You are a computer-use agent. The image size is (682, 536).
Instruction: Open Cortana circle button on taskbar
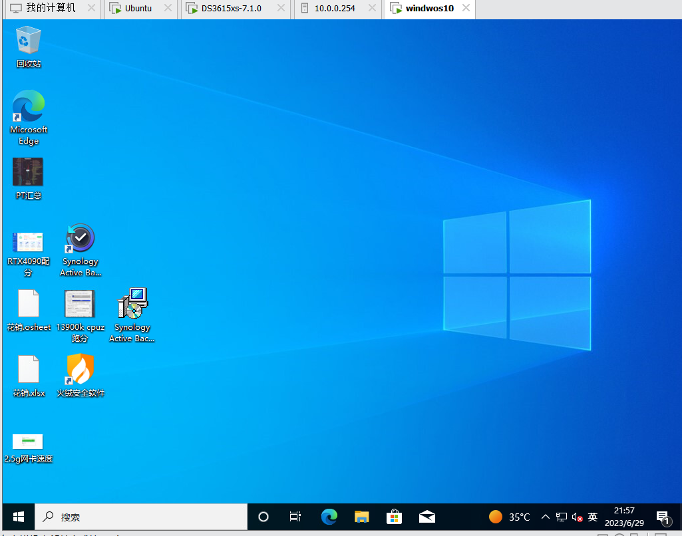263,517
